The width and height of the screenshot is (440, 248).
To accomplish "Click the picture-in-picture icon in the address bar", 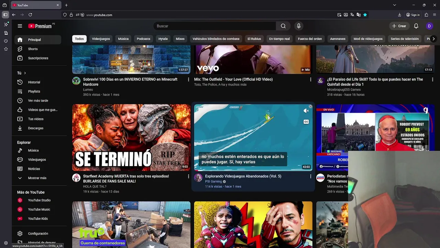I will pos(339,15).
